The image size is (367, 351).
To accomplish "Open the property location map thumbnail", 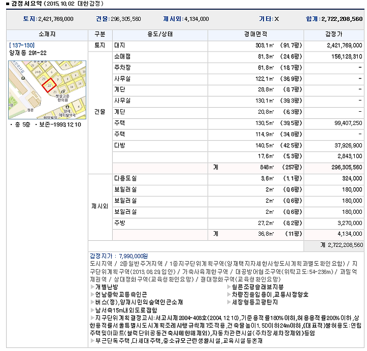I will pyautogui.click(x=47, y=90).
